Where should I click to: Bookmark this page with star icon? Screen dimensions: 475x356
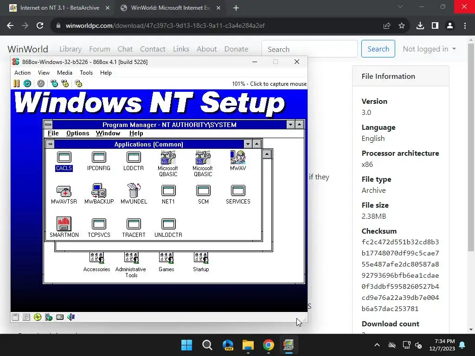(402, 26)
